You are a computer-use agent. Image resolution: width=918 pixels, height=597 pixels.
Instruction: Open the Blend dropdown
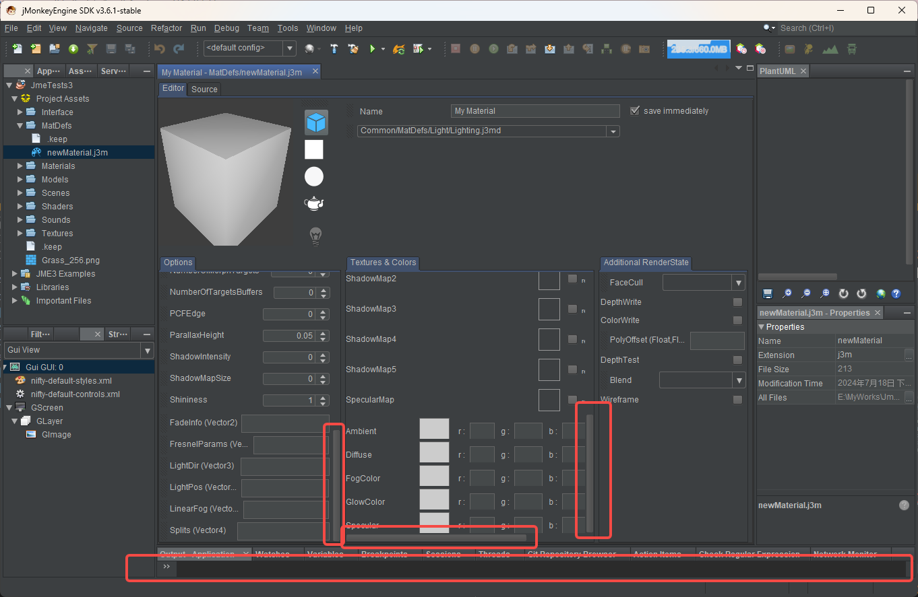739,380
